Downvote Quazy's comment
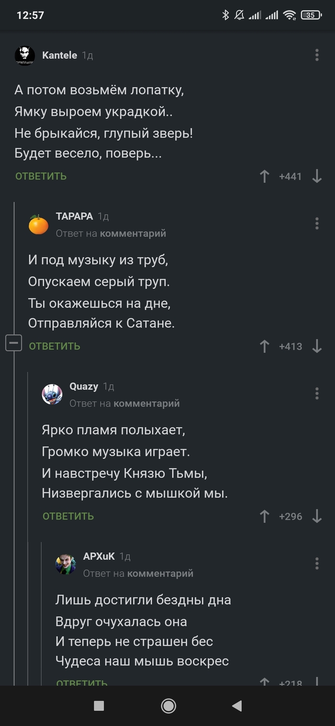 pos(317,516)
